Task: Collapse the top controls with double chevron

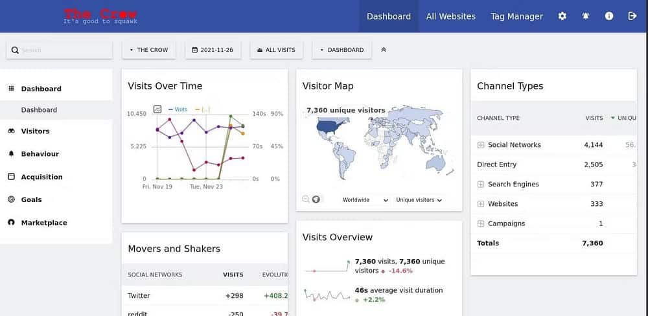Action: click(384, 50)
